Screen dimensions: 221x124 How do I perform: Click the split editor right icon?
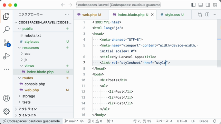(207, 14)
